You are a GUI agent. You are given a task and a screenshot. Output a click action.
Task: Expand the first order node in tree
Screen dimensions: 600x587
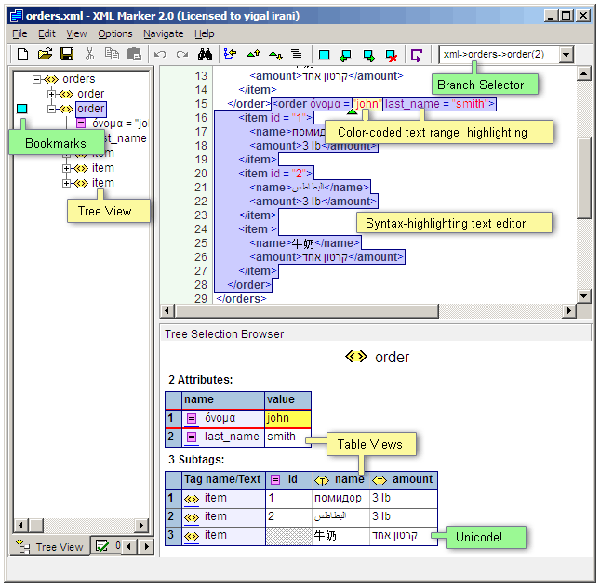tap(52, 94)
